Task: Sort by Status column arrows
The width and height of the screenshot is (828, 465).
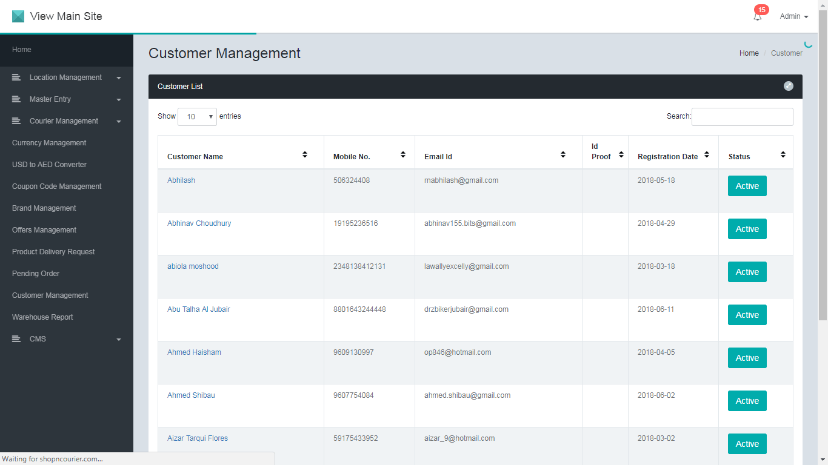Action: point(783,155)
